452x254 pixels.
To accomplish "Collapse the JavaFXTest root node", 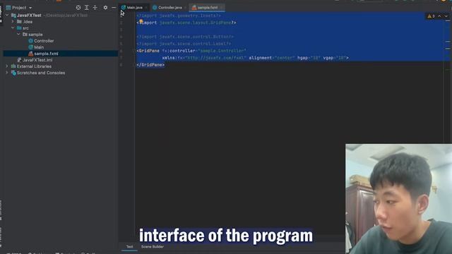I will click(7, 16).
